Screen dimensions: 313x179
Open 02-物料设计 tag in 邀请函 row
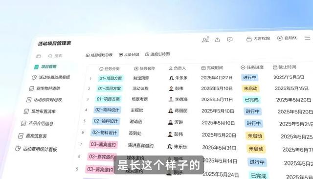click(x=106, y=121)
